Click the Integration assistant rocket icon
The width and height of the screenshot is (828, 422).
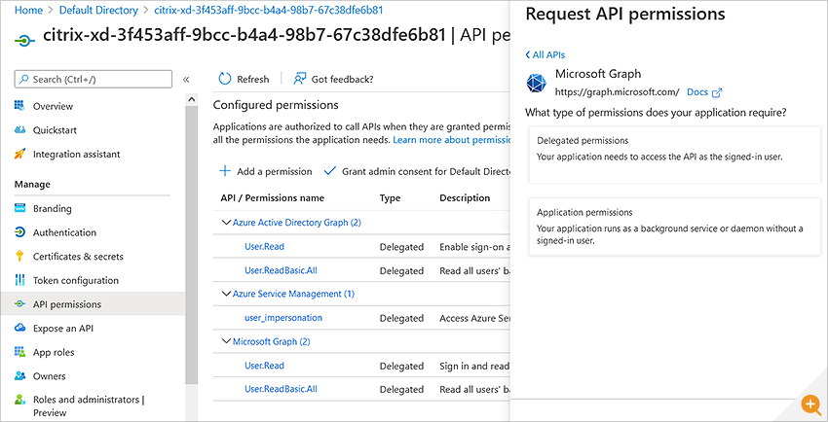(x=19, y=154)
